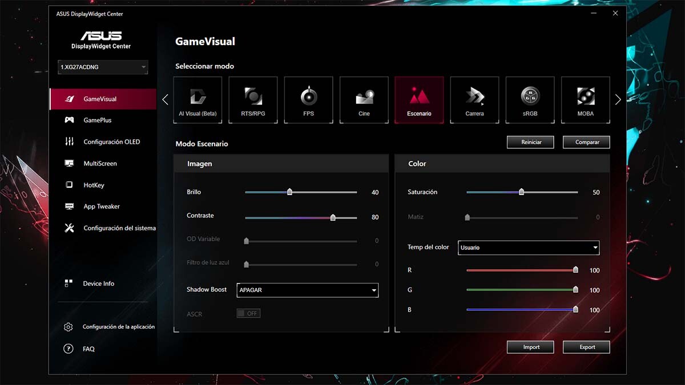
Task: Close the DisplayWidget Center window
Action: 615,13
